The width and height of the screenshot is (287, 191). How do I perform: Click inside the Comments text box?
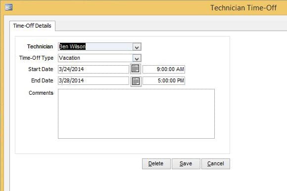(136, 114)
